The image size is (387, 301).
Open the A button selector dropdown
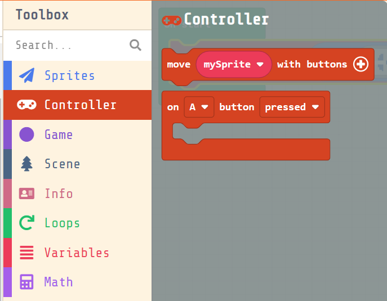click(199, 107)
